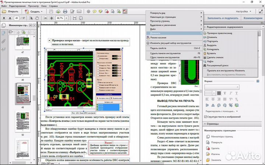Click the replace image icon in Format
265x165 pixels.
237,105
